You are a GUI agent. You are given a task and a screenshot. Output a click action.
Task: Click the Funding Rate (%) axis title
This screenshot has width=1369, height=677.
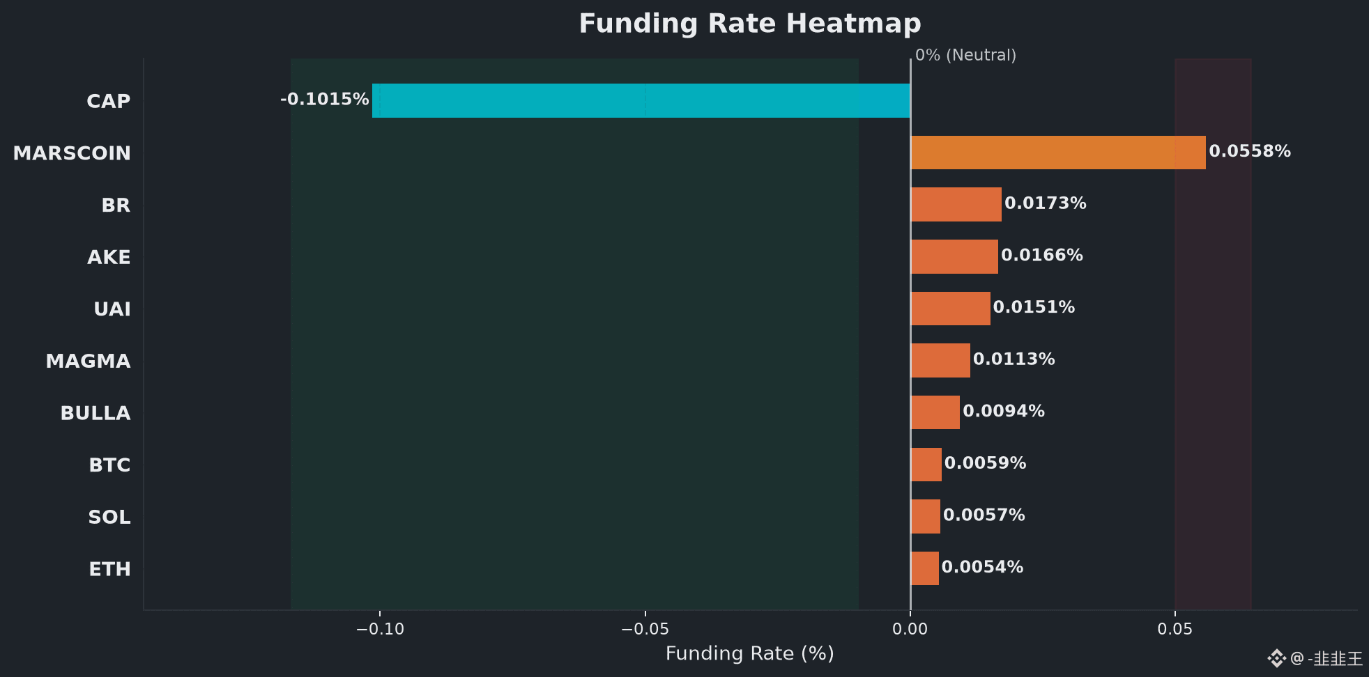tap(750, 653)
